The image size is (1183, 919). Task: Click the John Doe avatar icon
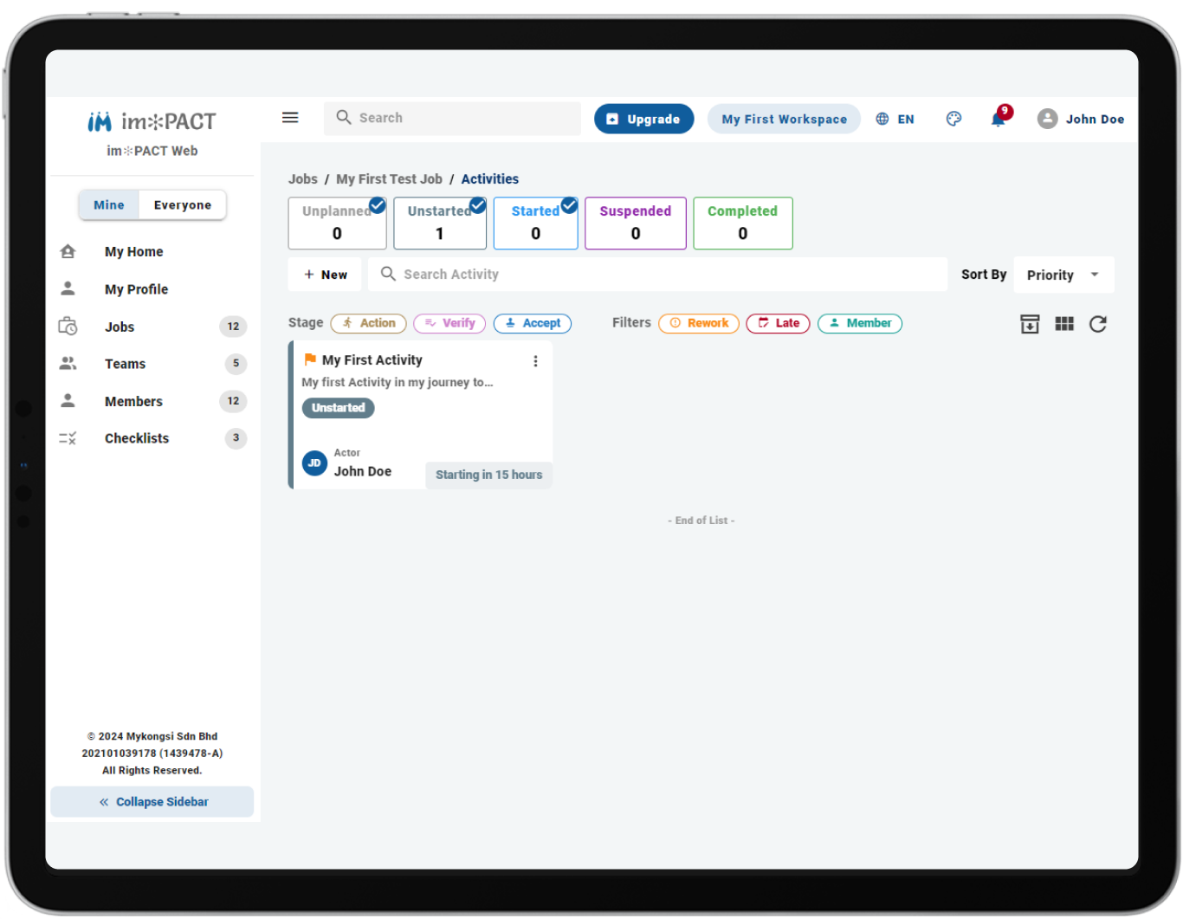pyautogui.click(x=1047, y=119)
